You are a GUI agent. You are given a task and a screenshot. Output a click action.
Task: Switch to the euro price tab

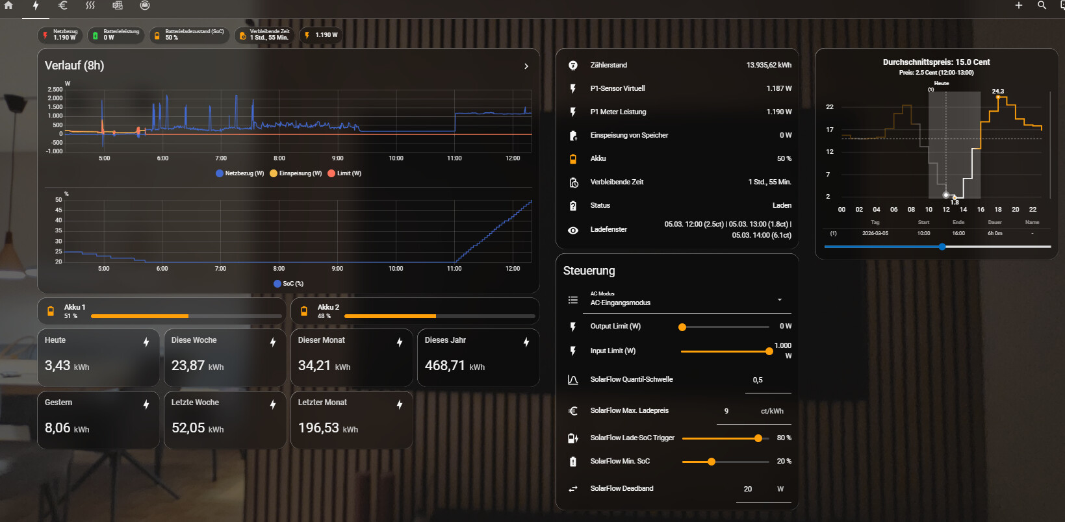coord(63,5)
